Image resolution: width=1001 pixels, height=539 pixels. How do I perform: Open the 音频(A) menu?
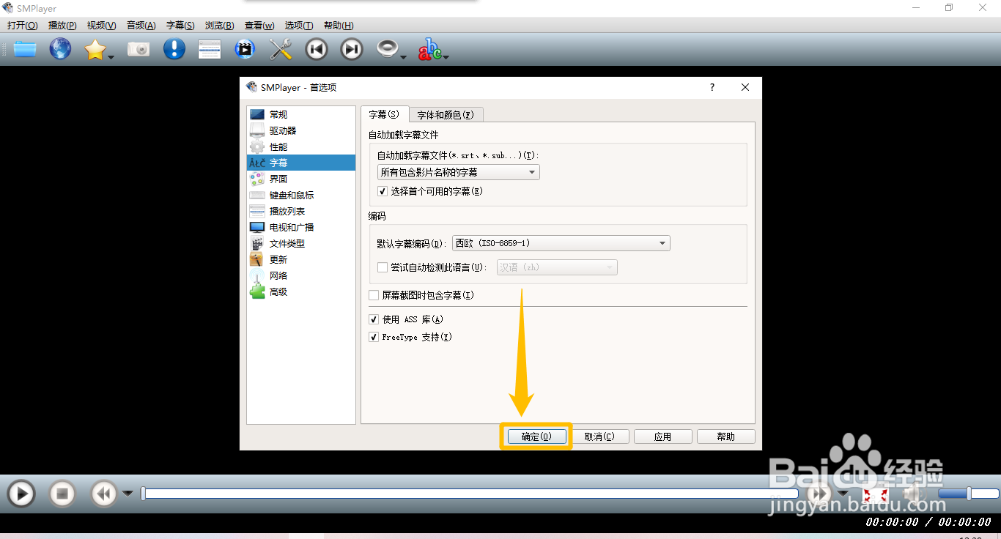pyautogui.click(x=141, y=26)
